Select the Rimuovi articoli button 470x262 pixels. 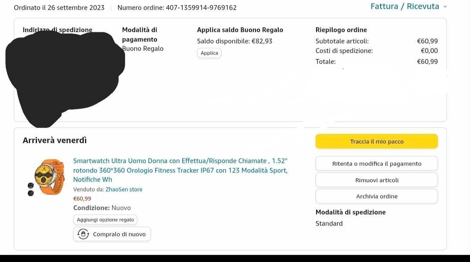[377, 180]
